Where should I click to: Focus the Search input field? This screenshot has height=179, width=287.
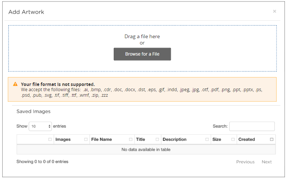[x=252, y=126]
